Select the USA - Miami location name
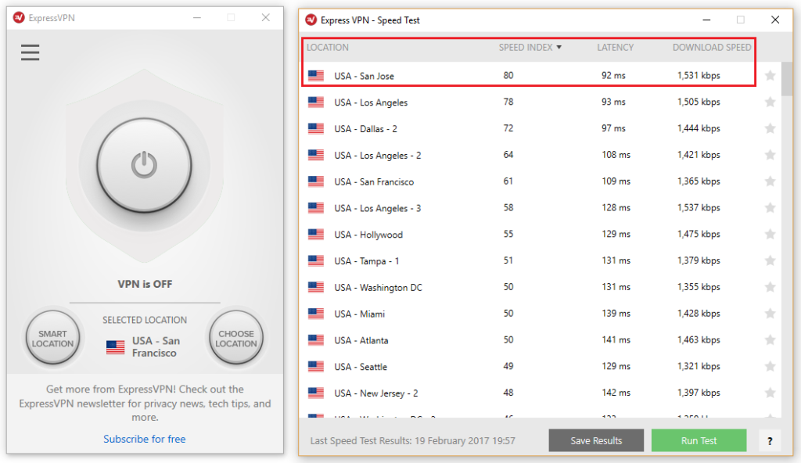801x463 pixels. coord(359,314)
